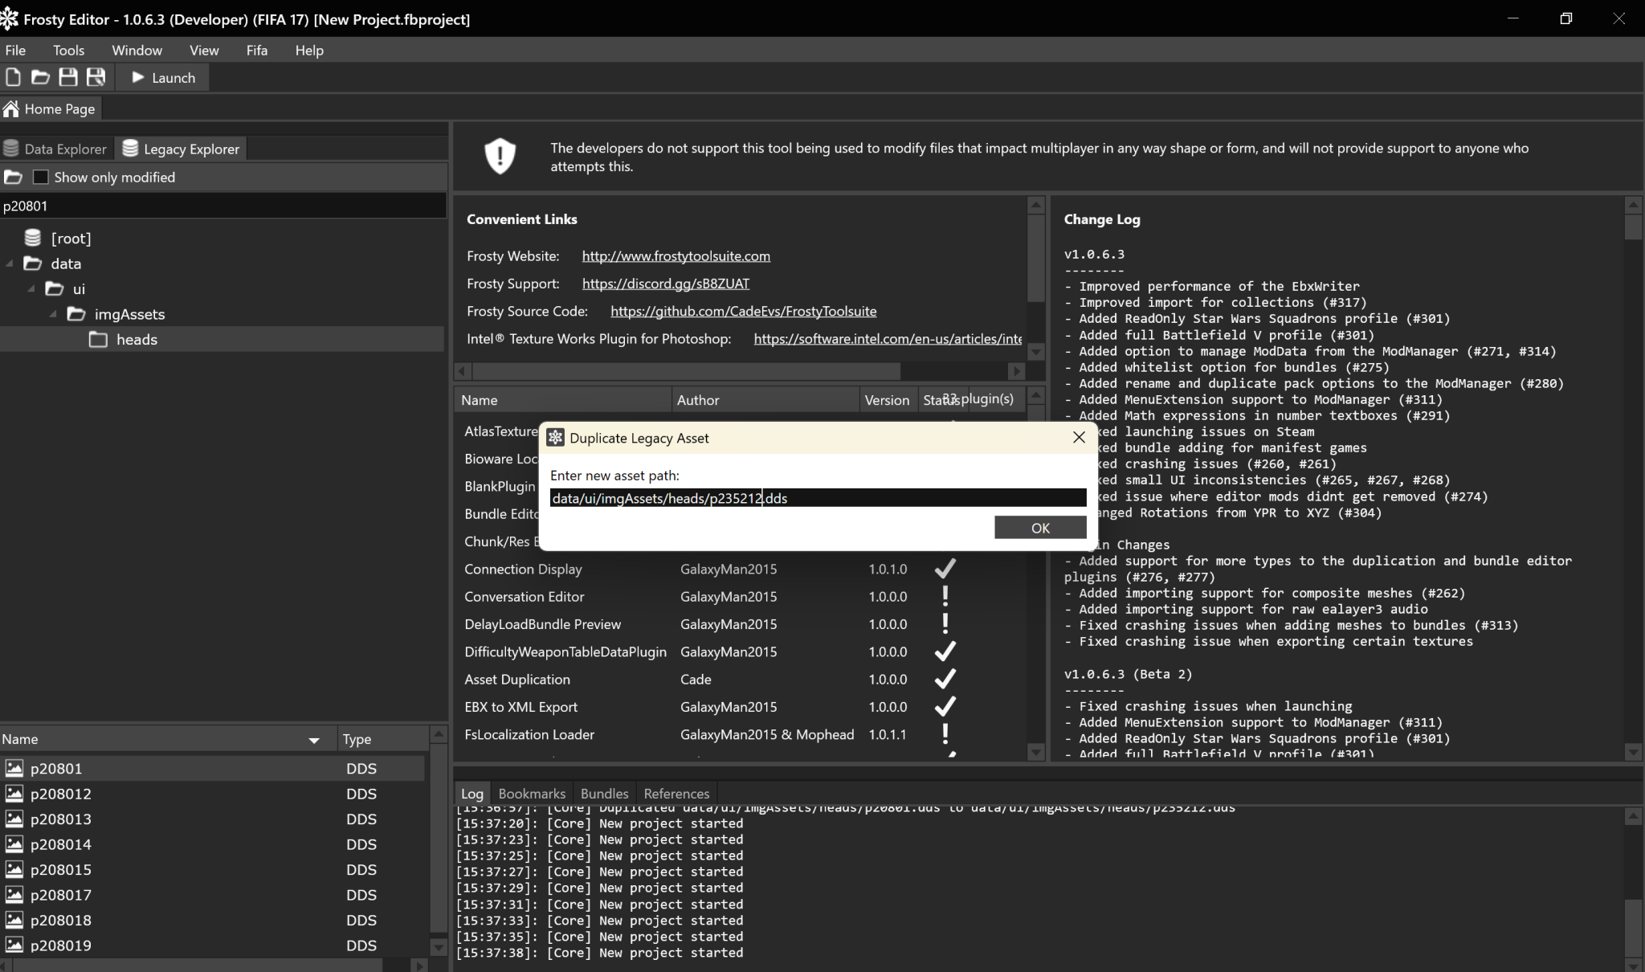Image resolution: width=1645 pixels, height=972 pixels.
Task: Switch to the Data Explorer tab
Action: coord(56,149)
